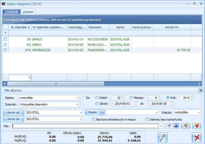Click the Rok year input 2014
The width and height of the screenshot is (205, 144).
(185, 98)
